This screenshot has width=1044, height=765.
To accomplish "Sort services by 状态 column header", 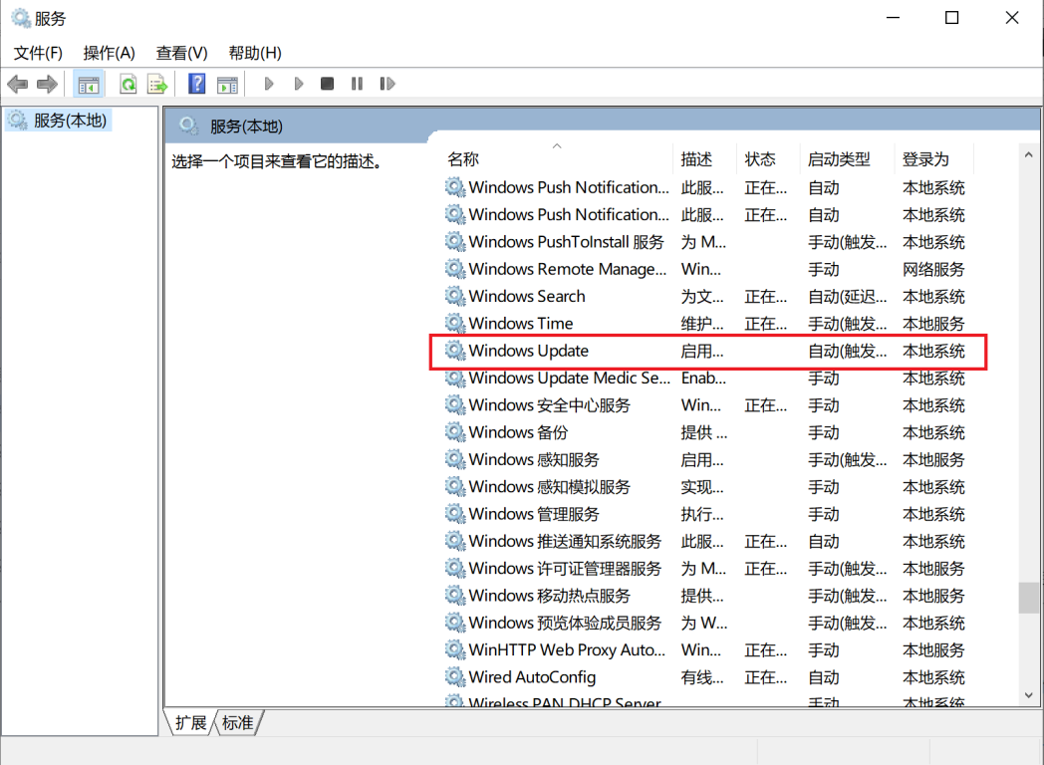I will [760, 159].
